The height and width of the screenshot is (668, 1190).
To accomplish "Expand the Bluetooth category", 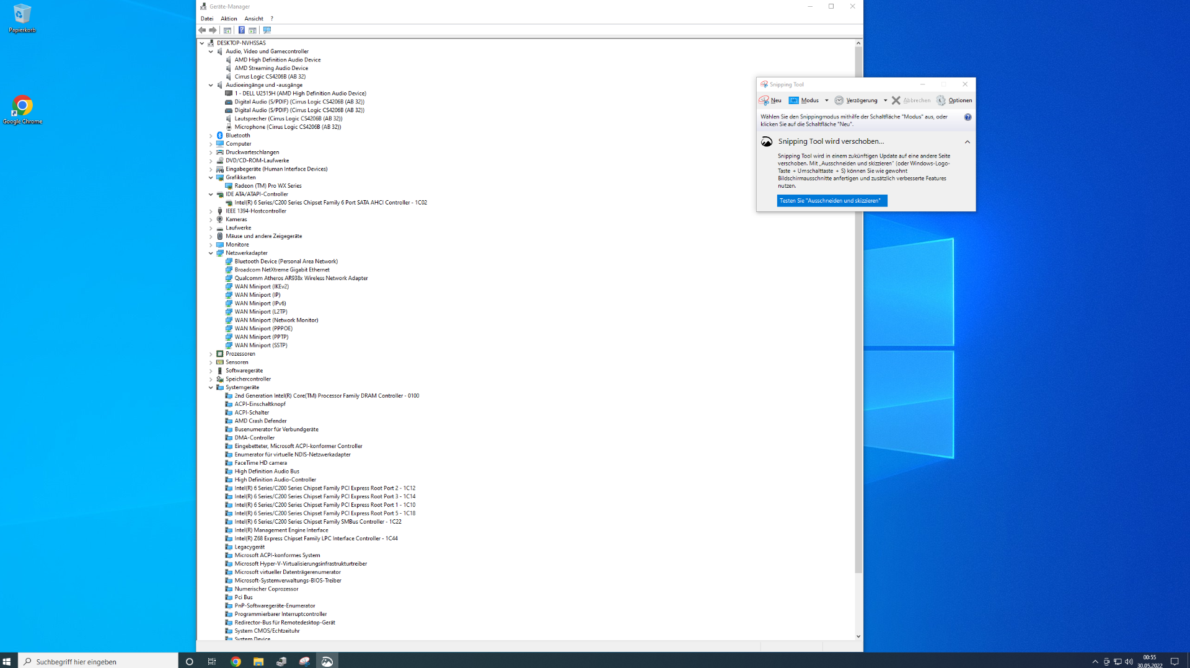I will (211, 136).
